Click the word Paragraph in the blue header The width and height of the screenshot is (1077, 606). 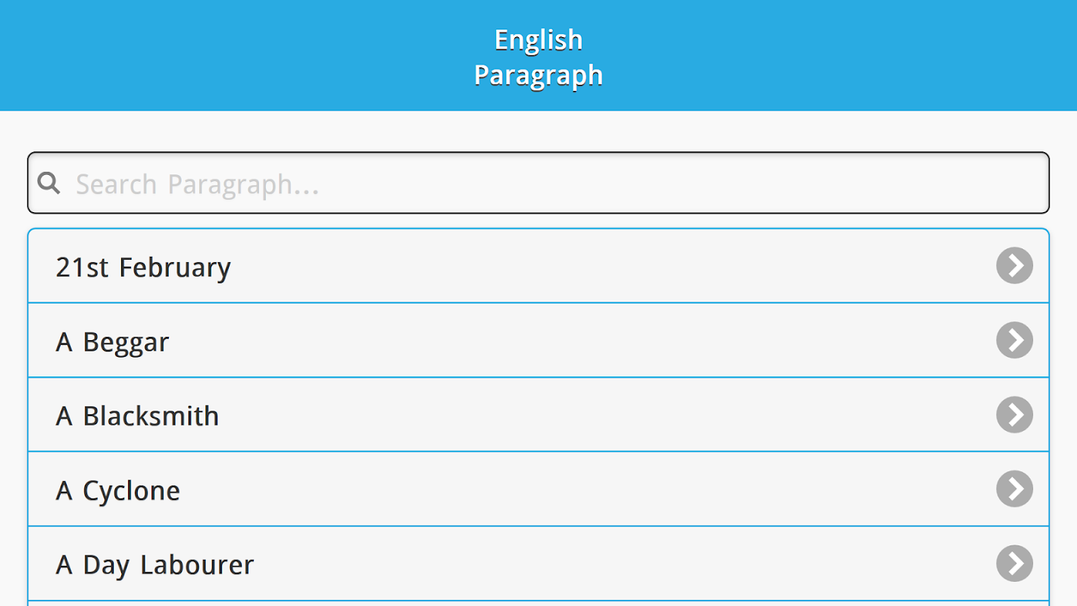click(x=538, y=75)
